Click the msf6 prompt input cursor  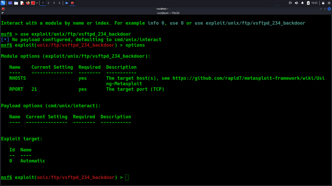click(127, 177)
